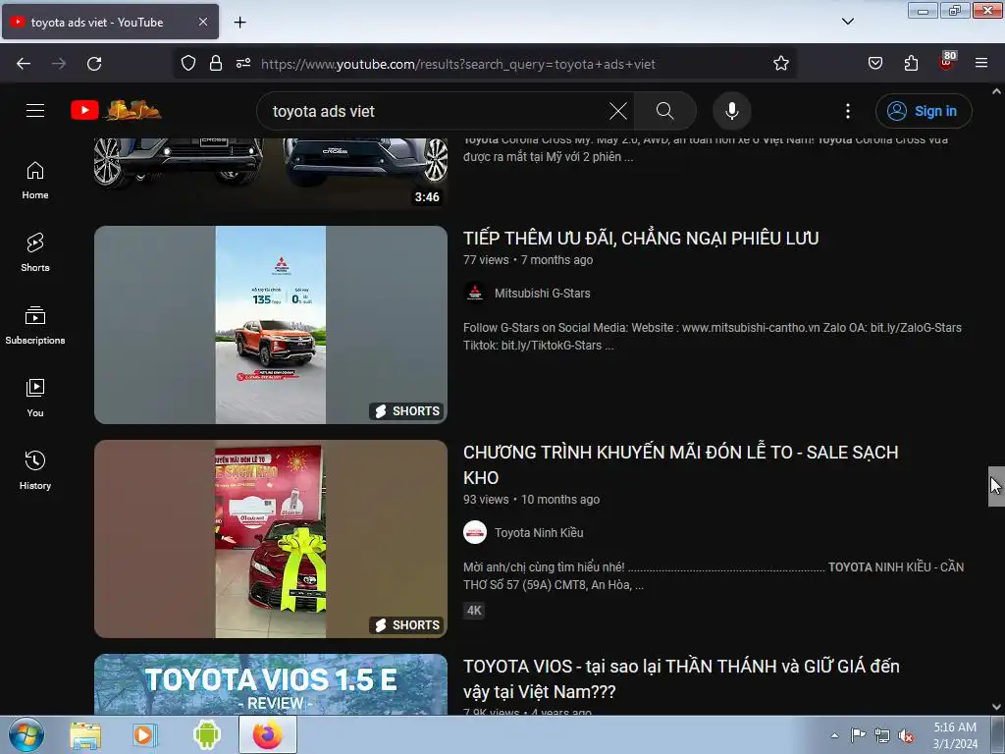Open Windows Explorer from the taskbar
Viewport: 1005px width, 754px height.
[85, 734]
